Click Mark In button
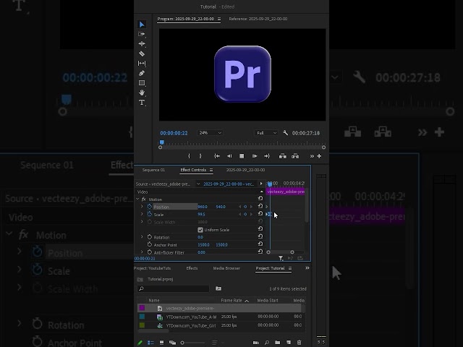Screen dimensions: 463x347 (189, 156)
